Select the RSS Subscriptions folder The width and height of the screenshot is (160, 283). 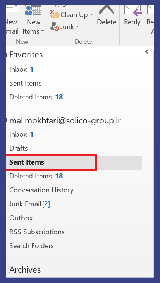click(x=37, y=232)
